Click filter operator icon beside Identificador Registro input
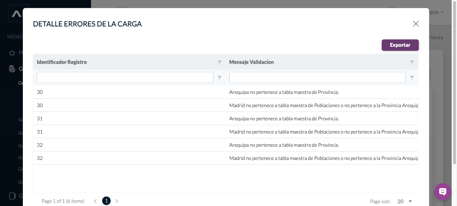This screenshot has height=206, width=457. pos(220,77)
